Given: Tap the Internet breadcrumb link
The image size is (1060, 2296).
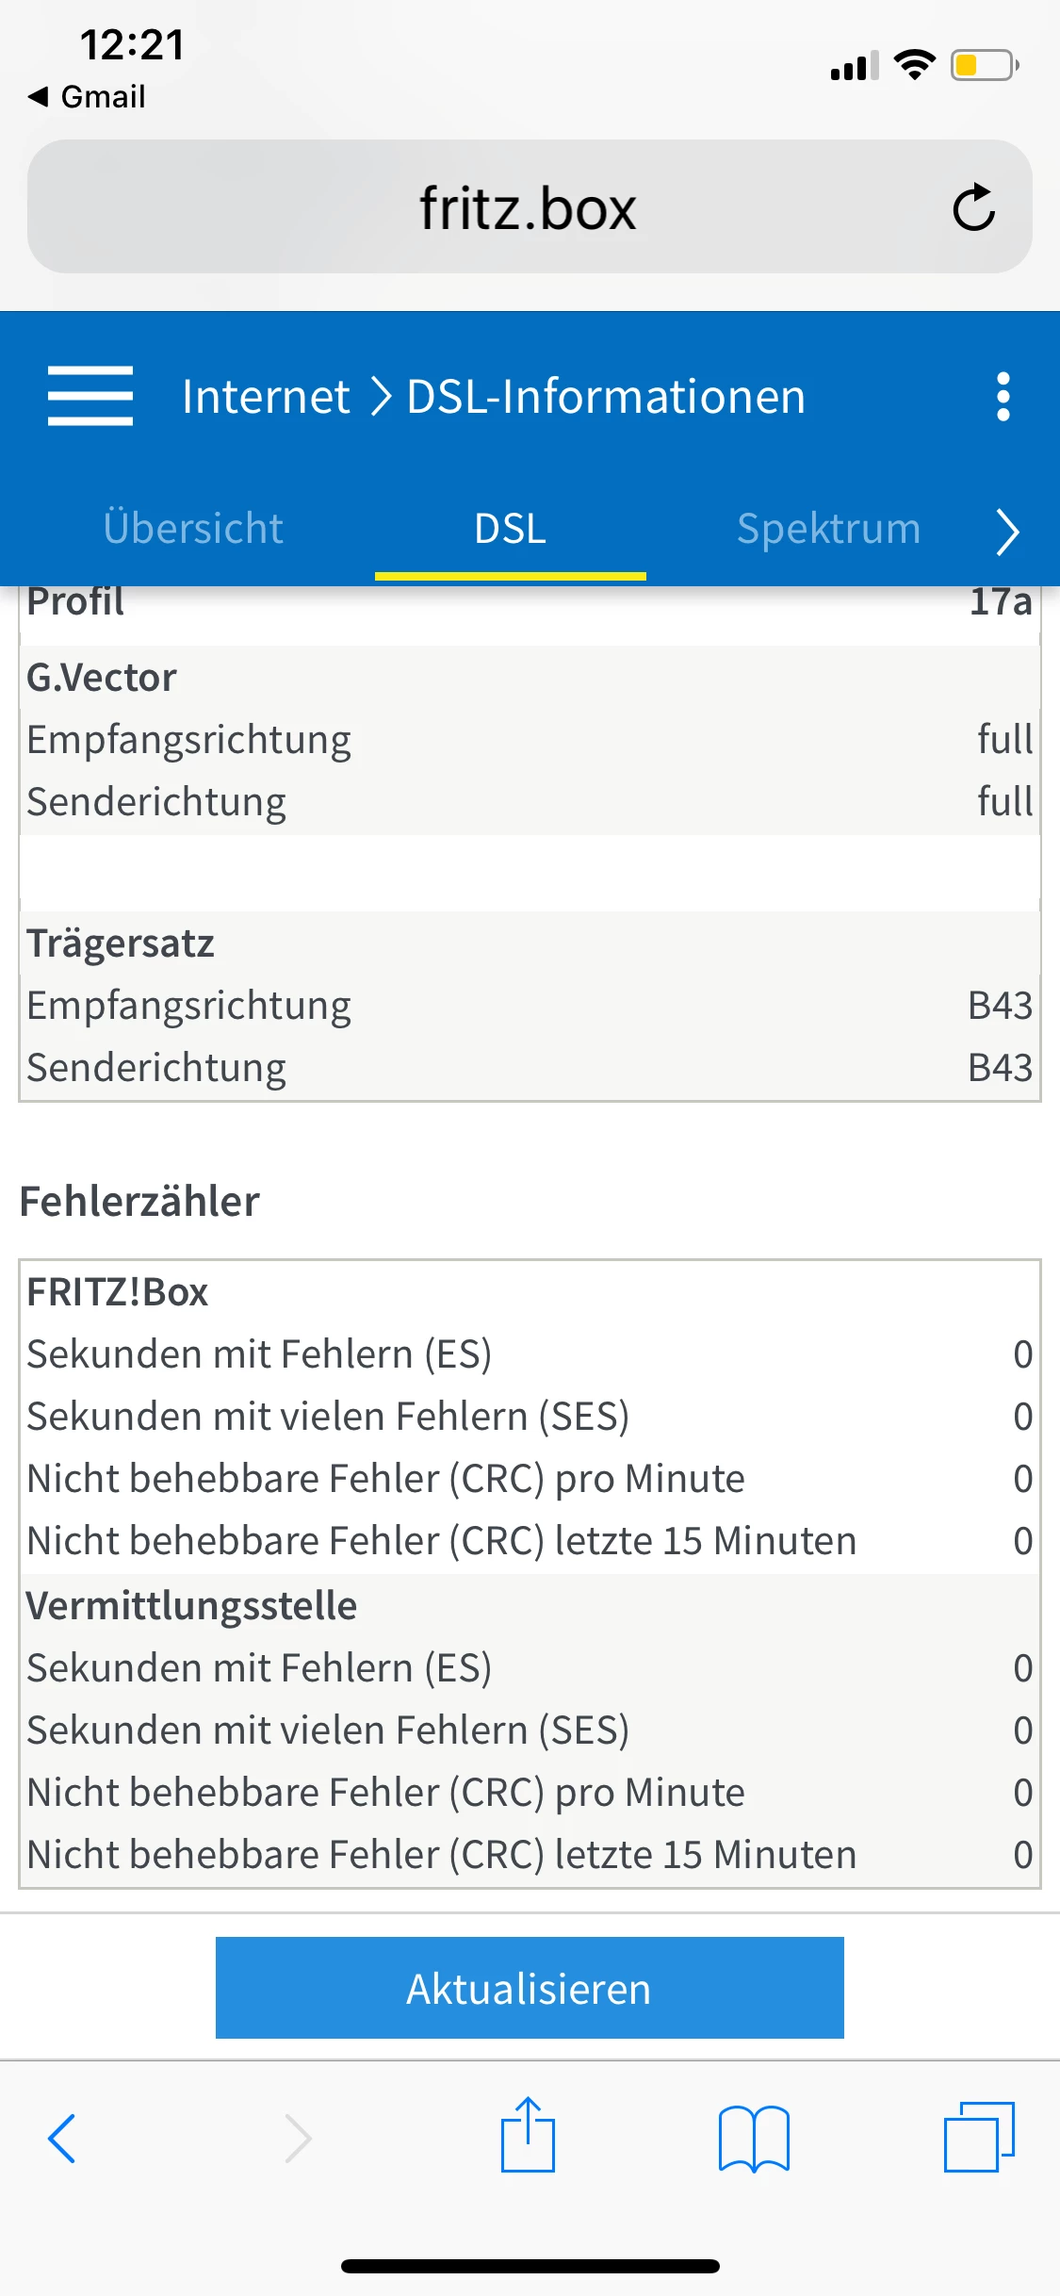Looking at the screenshot, I should (266, 396).
